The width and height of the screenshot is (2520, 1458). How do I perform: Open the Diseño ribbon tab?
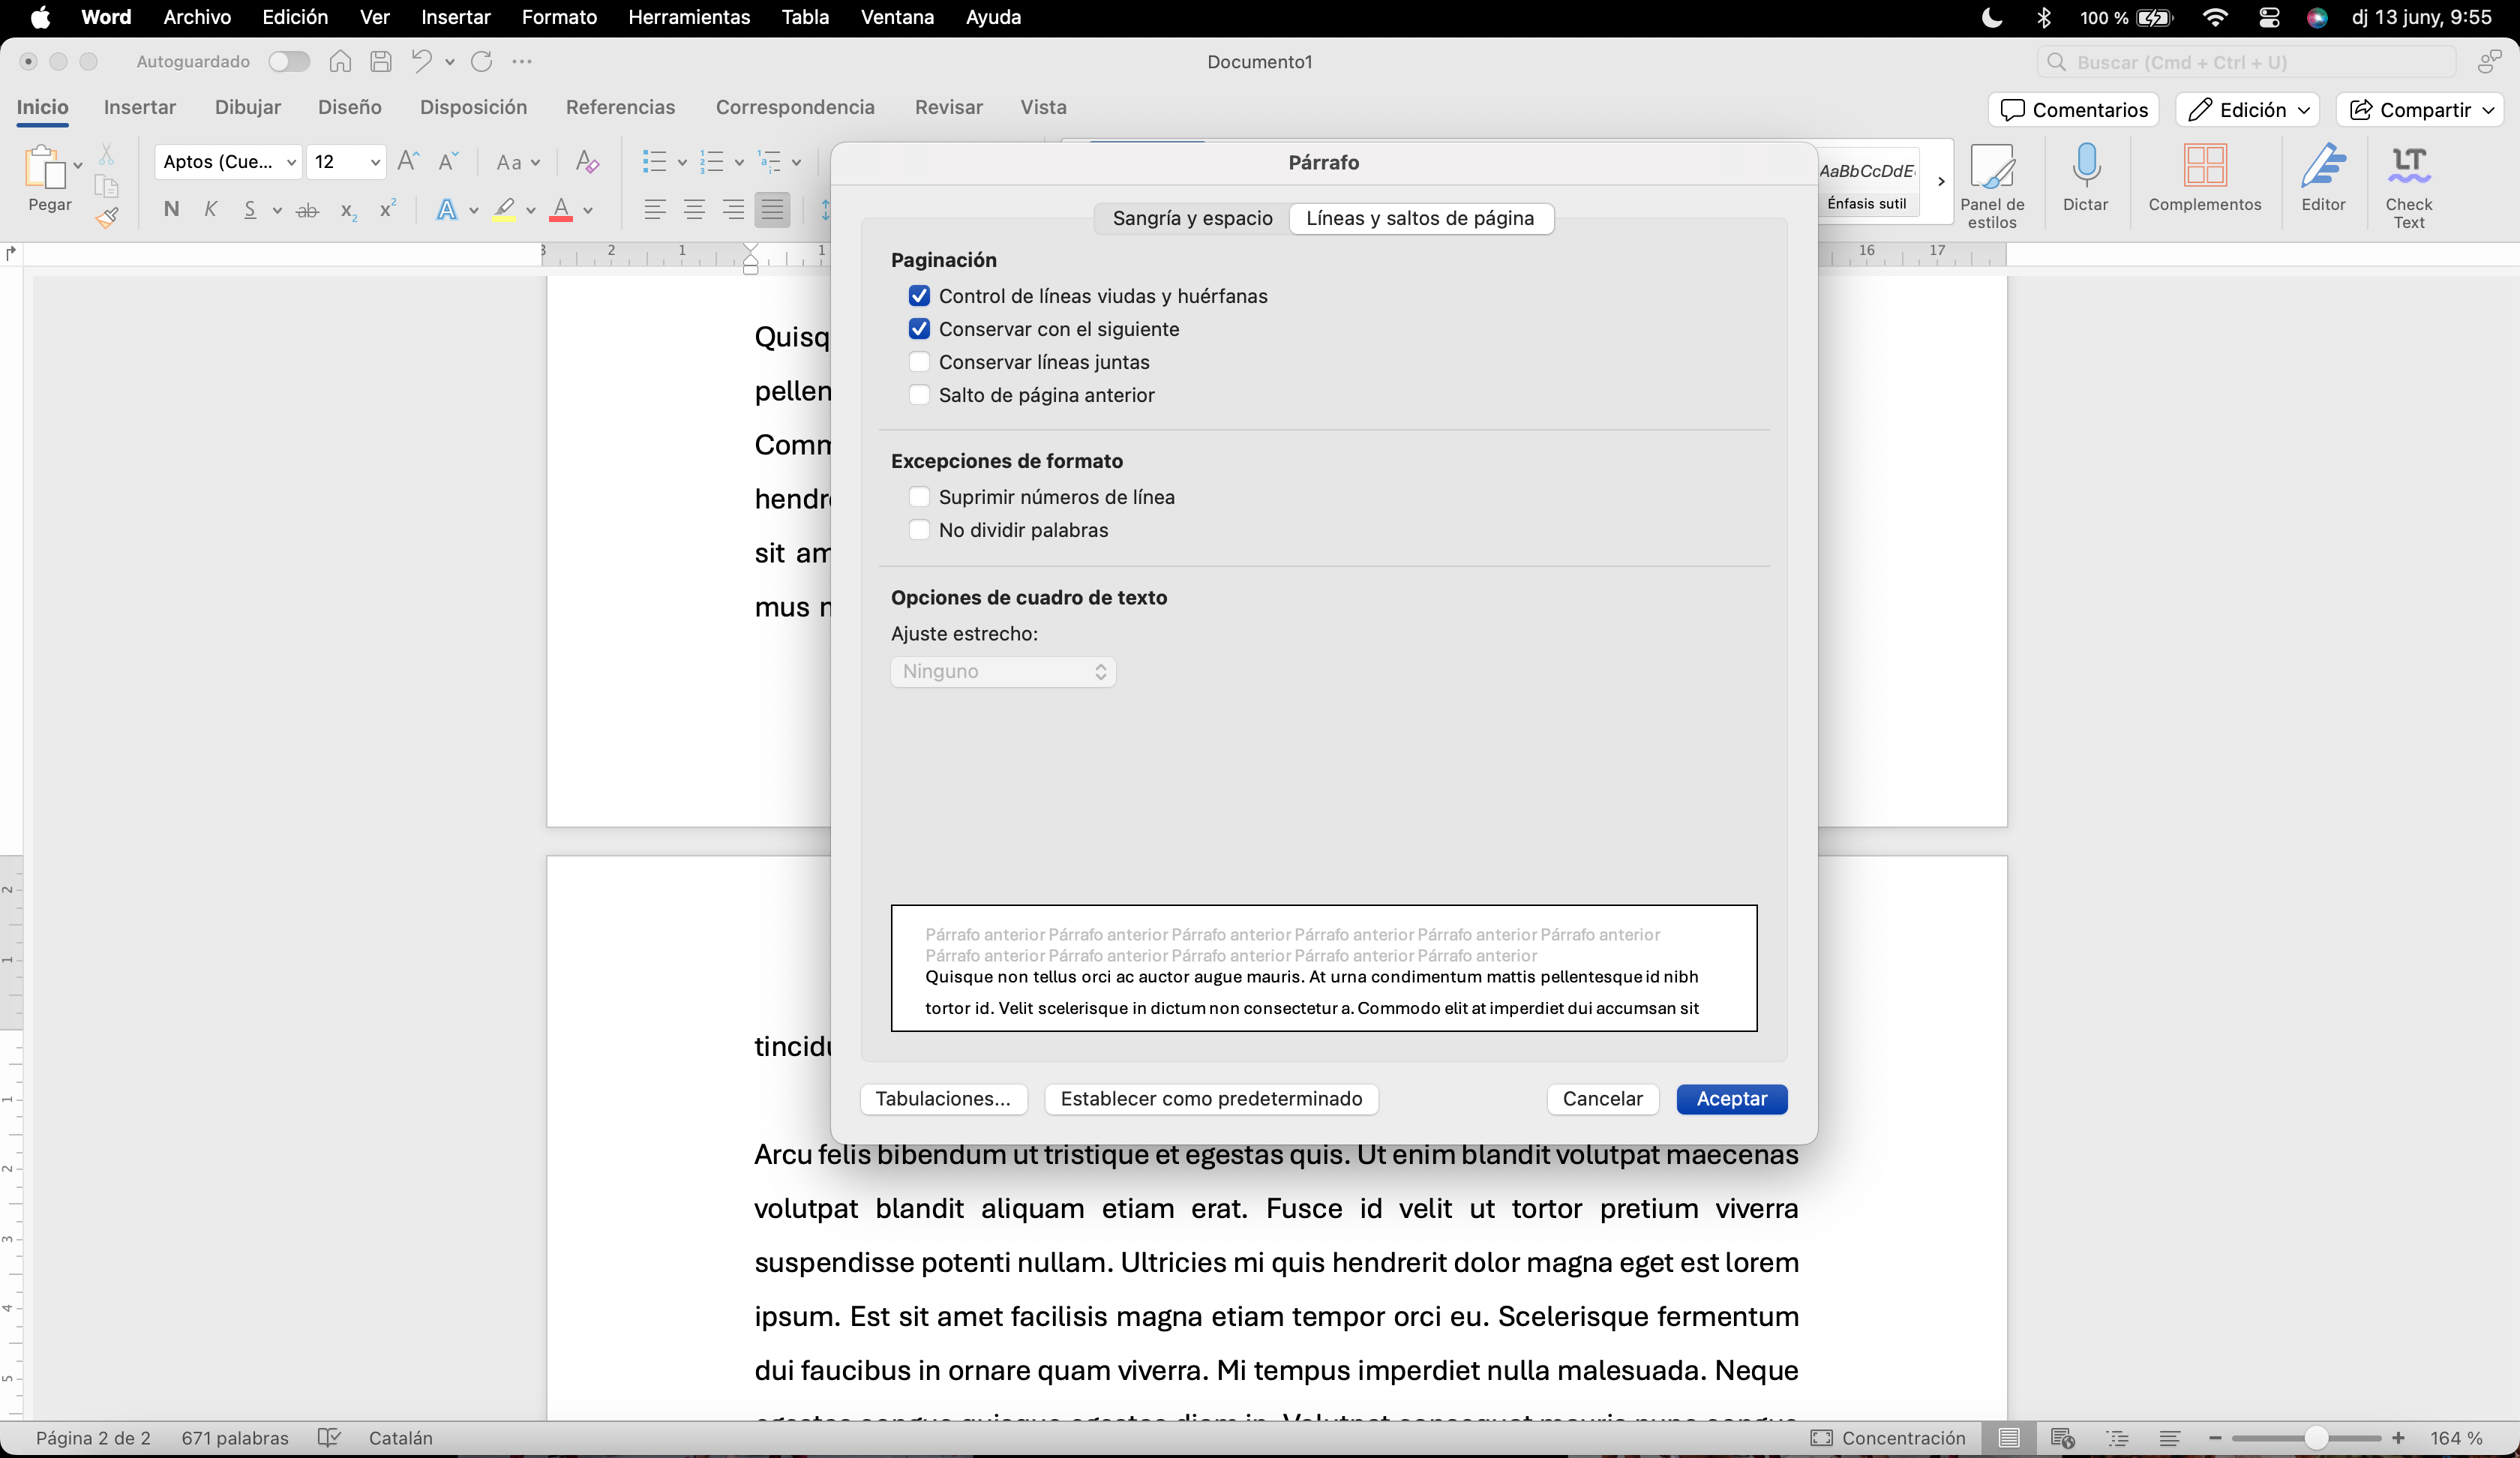click(350, 107)
